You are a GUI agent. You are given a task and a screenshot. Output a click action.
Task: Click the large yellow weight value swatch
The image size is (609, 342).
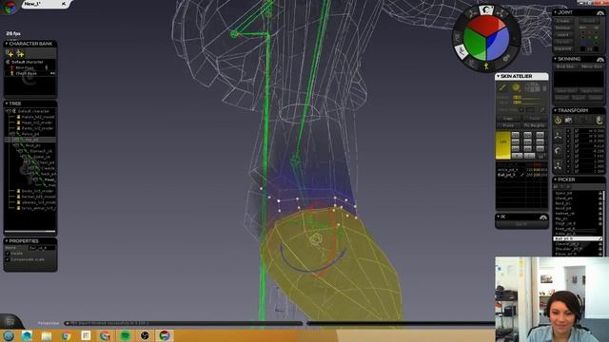click(503, 145)
